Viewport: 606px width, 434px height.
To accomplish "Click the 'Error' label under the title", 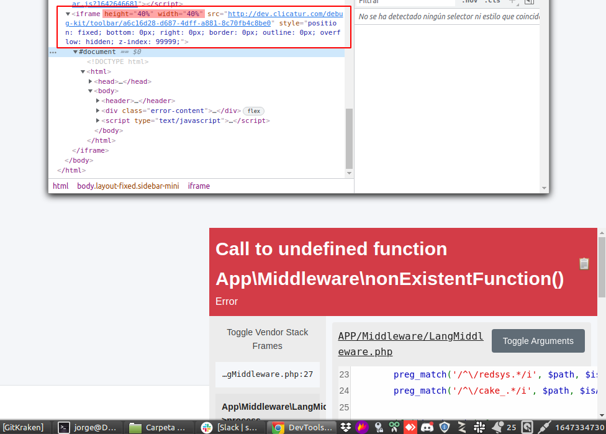I will pos(227,302).
